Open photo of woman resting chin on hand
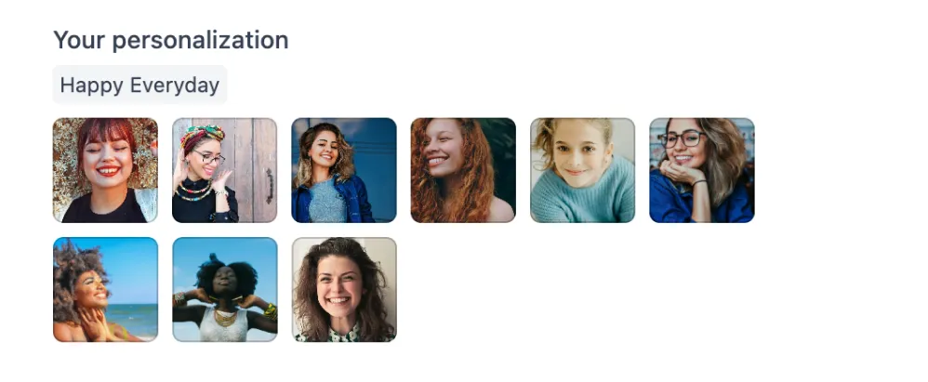The image size is (928, 382). pos(702,170)
